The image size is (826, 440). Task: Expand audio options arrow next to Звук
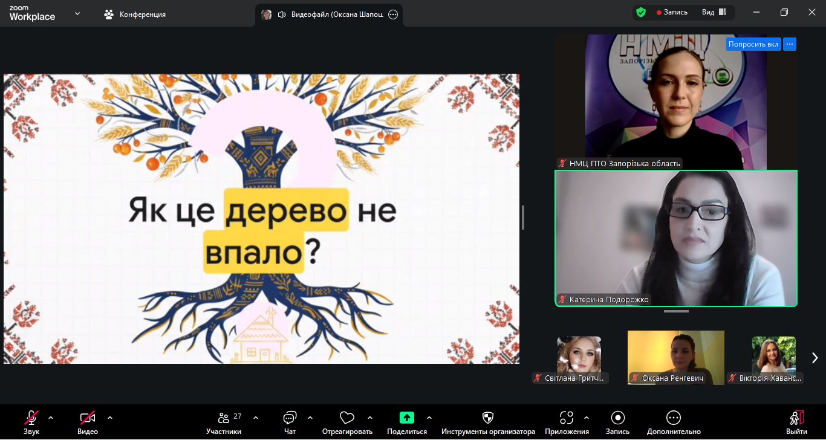click(51, 418)
